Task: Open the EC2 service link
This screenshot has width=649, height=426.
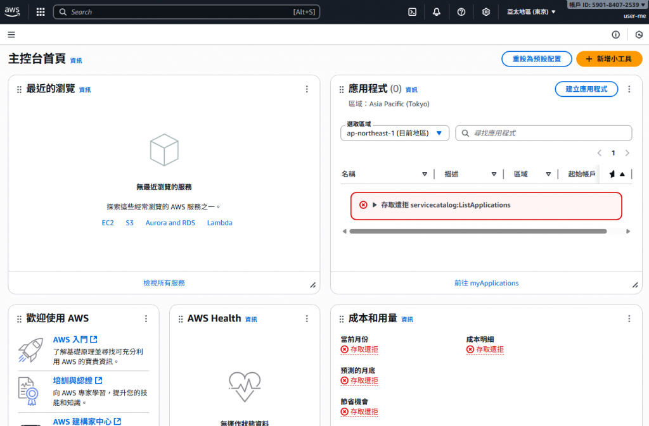Action: coord(108,223)
